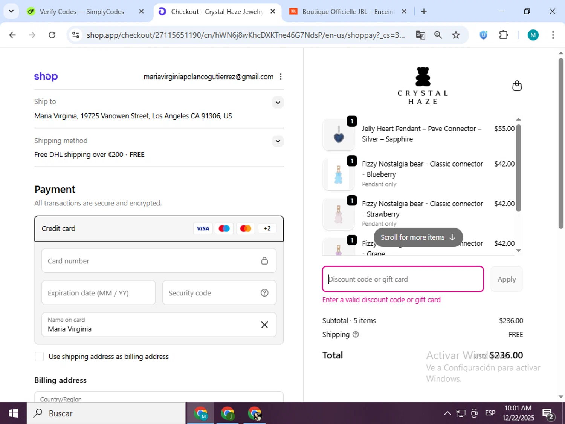Image resolution: width=565 pixels, height=424 pixels.
Task: Click the page vertical scrollbar thumb
Action: pyautogui.click(x=561, y=143)
